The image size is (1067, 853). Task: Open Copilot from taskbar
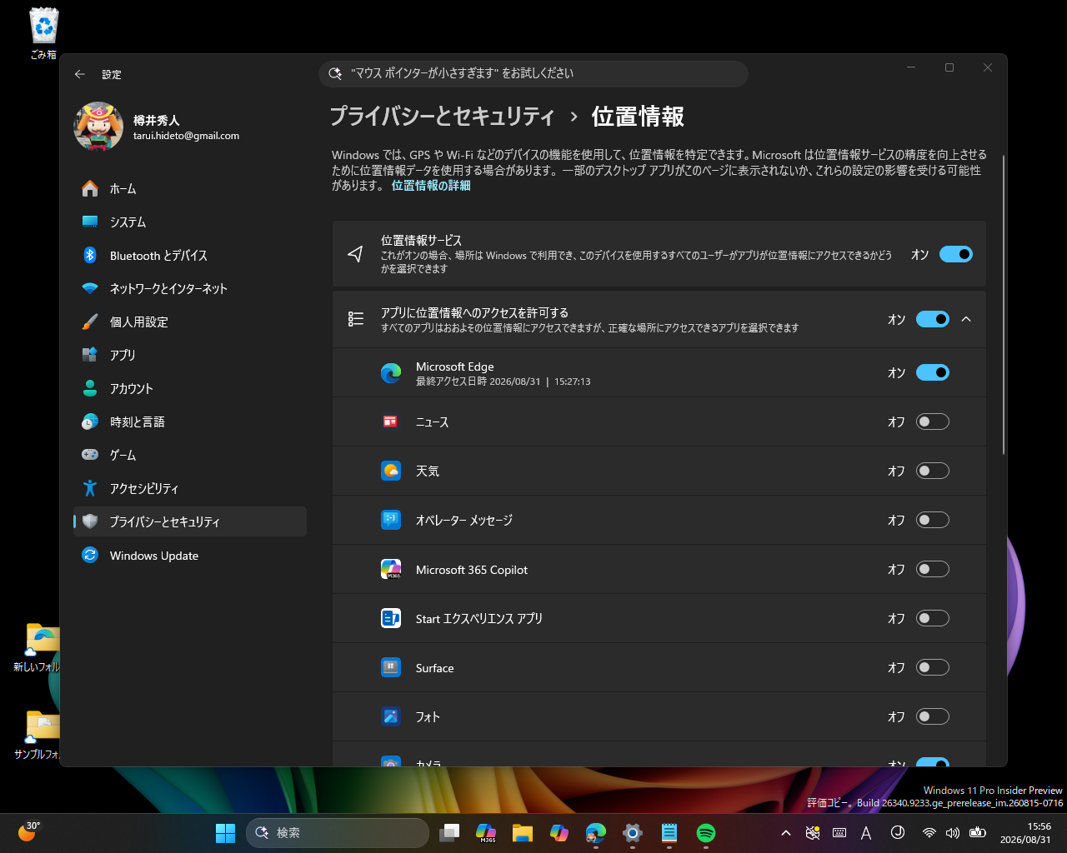559,833
